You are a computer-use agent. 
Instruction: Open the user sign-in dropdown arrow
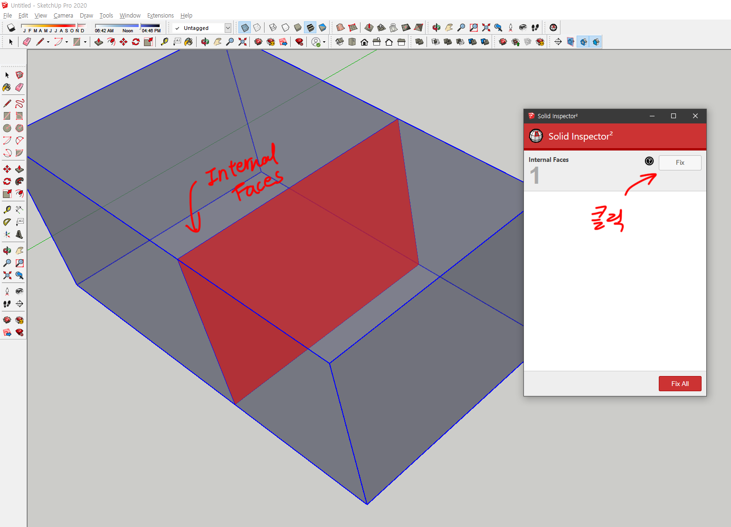[x=324, y=42]
